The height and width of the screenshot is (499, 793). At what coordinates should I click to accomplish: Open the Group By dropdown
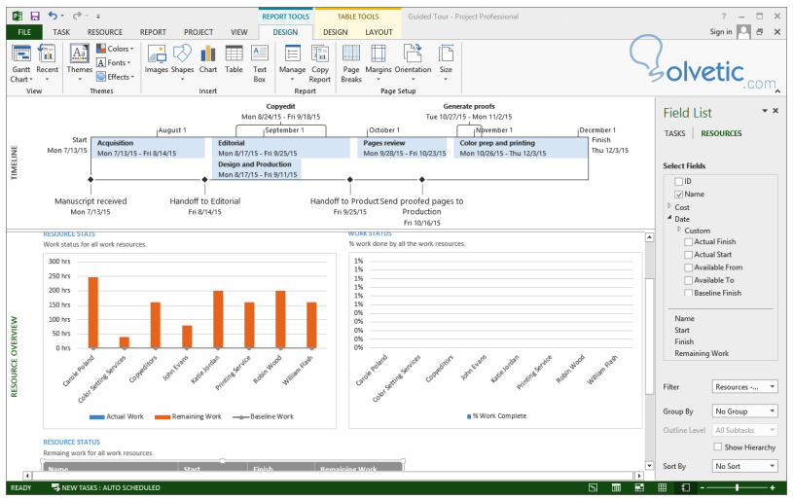point(744,411)
